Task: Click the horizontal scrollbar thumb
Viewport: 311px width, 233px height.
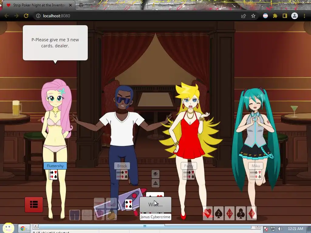Action: (x=145, y=226)
